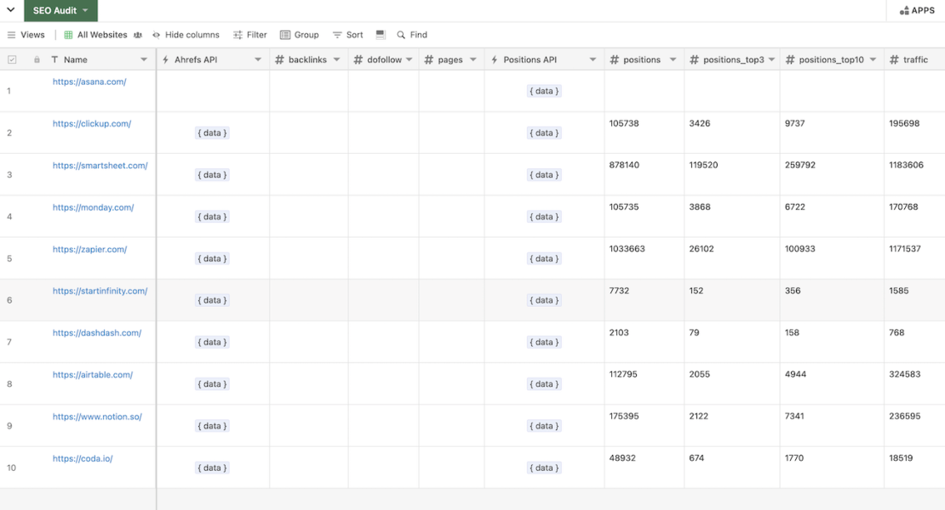Click the share icon after All Websites
Screen dimensions: 945x510
[137, 35]
